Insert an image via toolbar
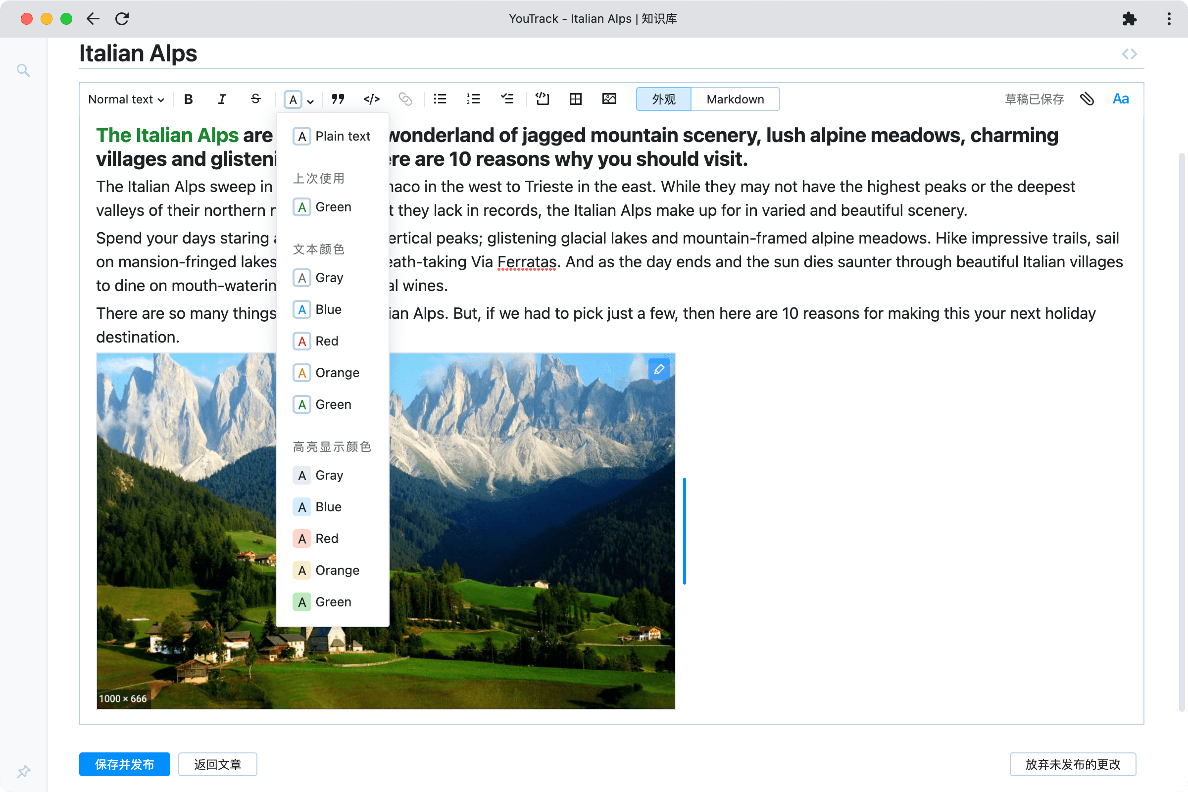1188x792 pixels. tap(609, 99)
